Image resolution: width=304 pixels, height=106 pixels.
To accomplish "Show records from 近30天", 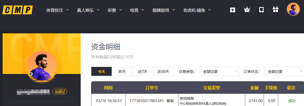I will pyautogui.click(x=163, y=72).
